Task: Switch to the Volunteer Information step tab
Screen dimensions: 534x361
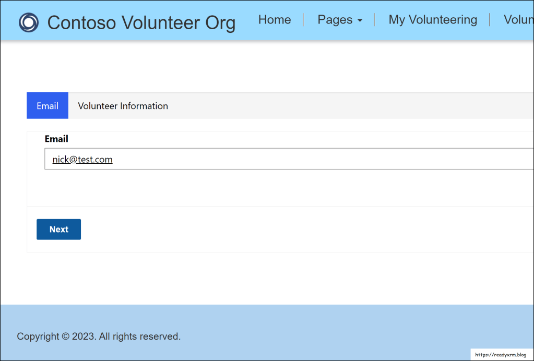Action: [123, 106]
